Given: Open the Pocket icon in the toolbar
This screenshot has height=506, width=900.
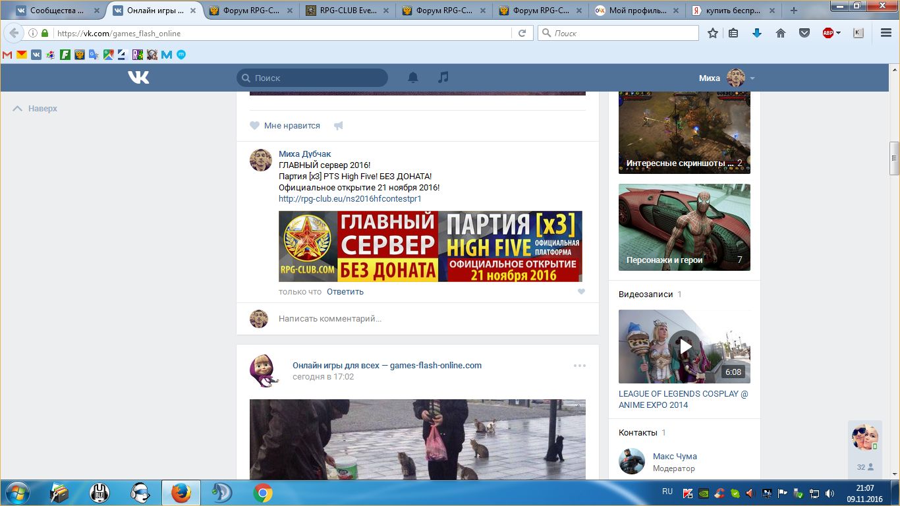Looking at the screenshot, I should (804, 33).
